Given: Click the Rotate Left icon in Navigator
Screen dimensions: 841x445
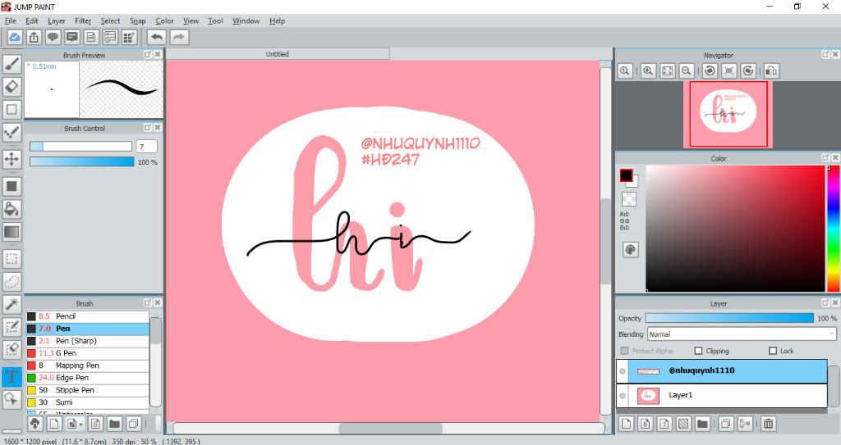Looking at the screenshot, I should [x=710, y=70].
